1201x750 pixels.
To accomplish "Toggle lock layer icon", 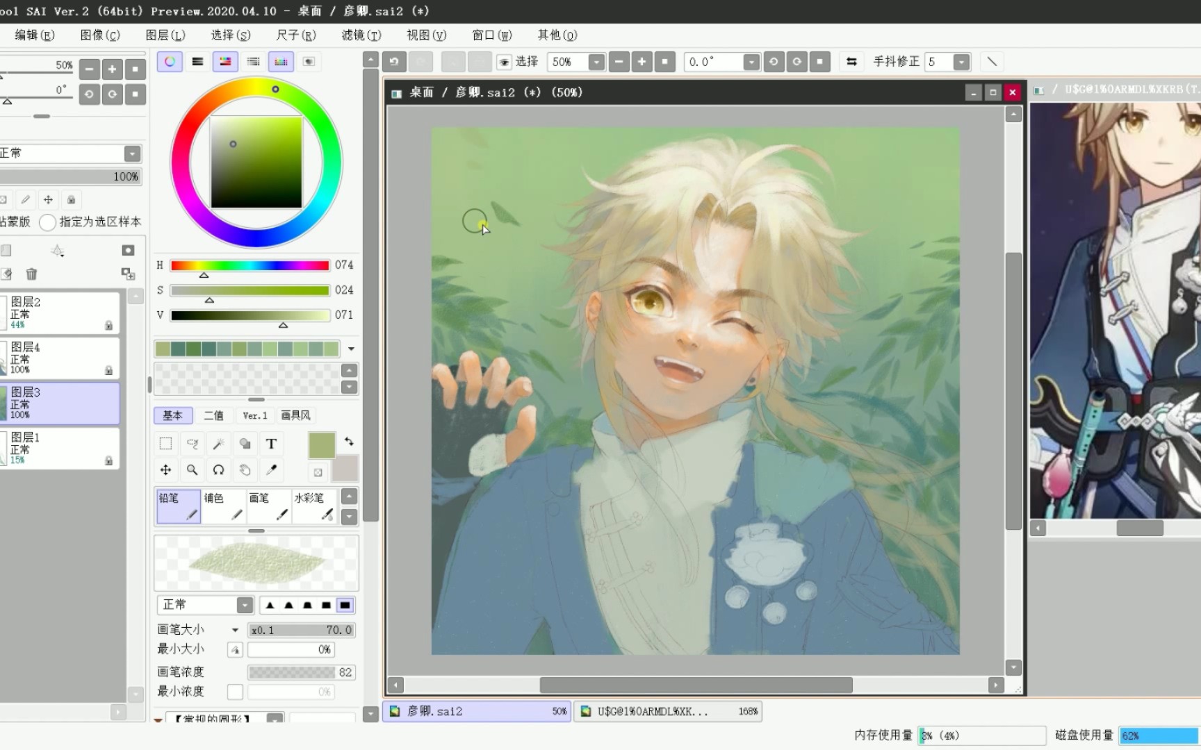I will pyautogui.click(x=71, y=200).
